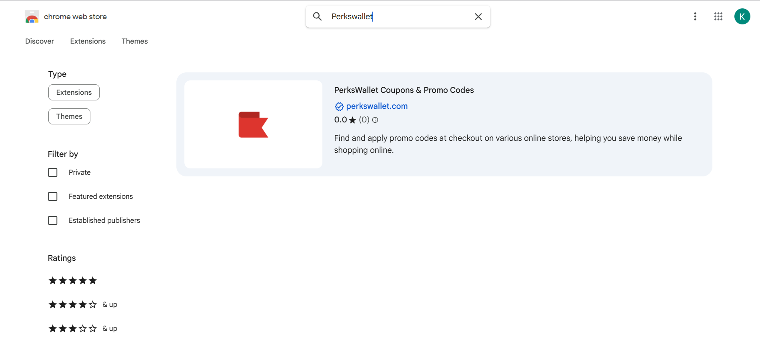Check the Featured extensions checkbox
Viewport: 760px width, 344px height.
click(53, 196)
